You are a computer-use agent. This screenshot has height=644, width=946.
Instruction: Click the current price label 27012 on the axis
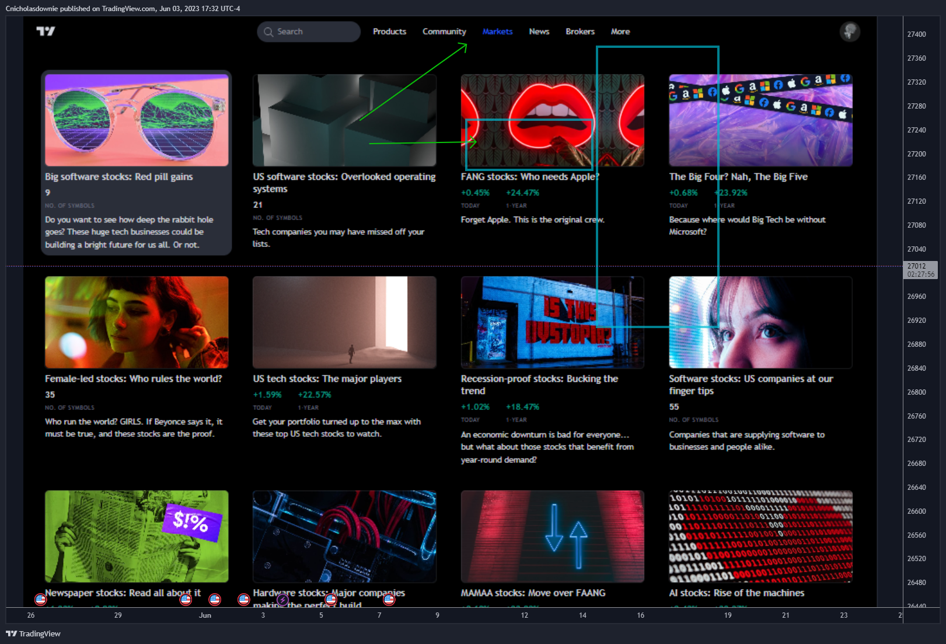click(x=920, y=270)
